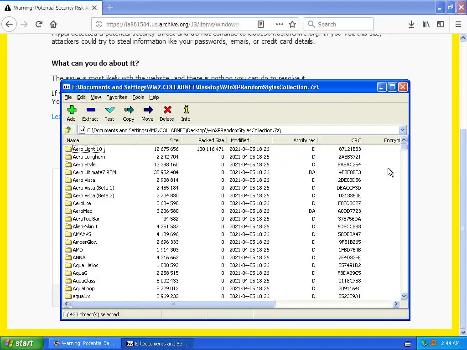Viewport: 467px width, 350px height.
Task: Click the browser Search box
Action: (x=339, y=24)
